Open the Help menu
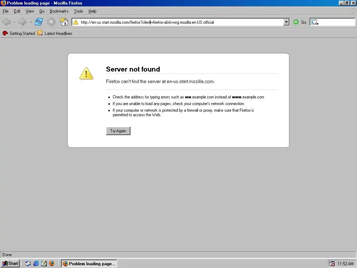 (x=92, y=11)
